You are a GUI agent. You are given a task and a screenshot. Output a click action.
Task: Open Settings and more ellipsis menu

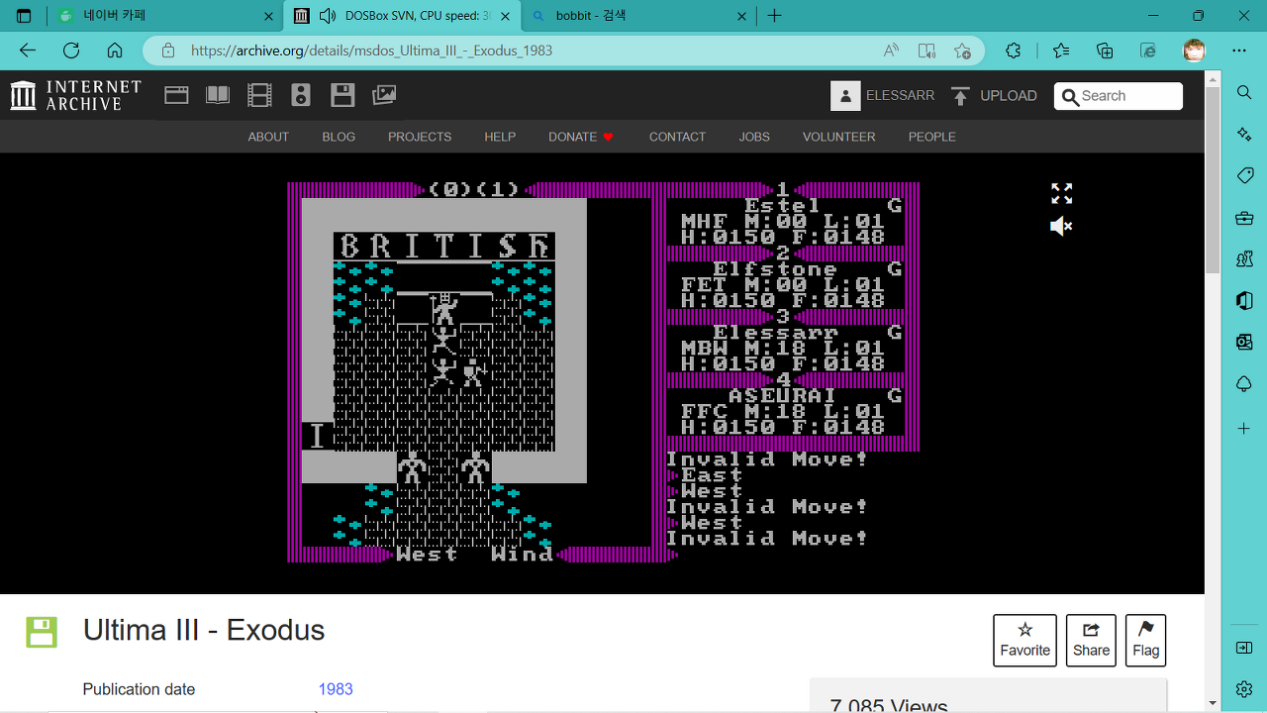pos(1239,51)
